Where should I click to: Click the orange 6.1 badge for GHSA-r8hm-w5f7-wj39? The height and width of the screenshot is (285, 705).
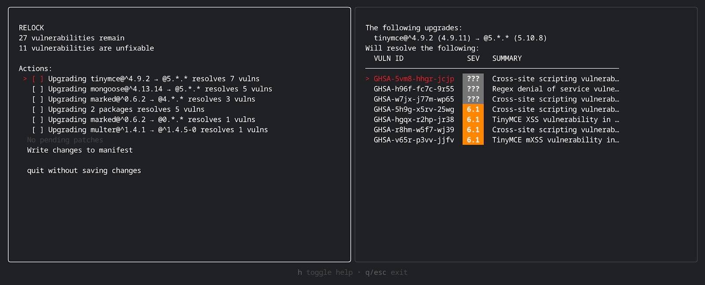click(473, 130)
